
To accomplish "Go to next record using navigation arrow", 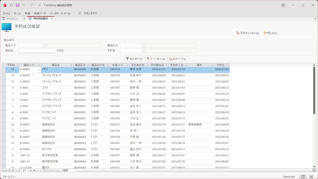I will 31,170.
